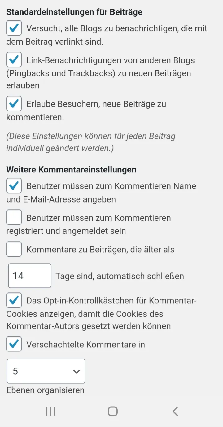Image resolution: width=223 pixels, height=427 pixels.
Task: Open the nesting depth dropdown showing 5
Action: point(46,371)
